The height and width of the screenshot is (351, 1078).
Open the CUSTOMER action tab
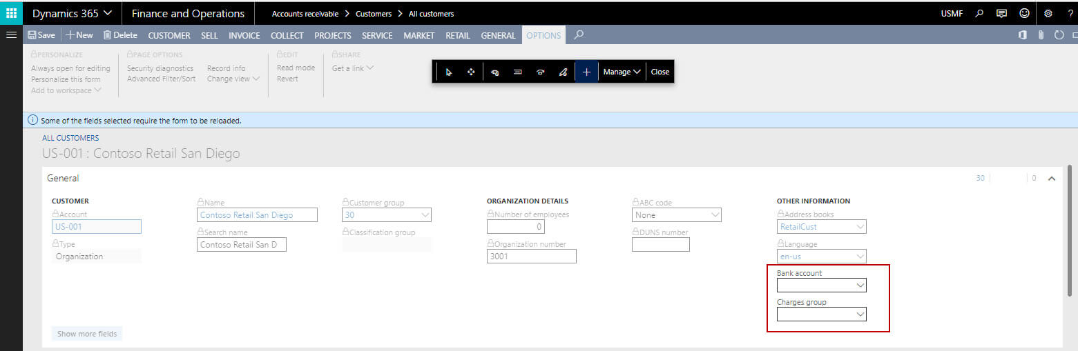click(169, 35)
